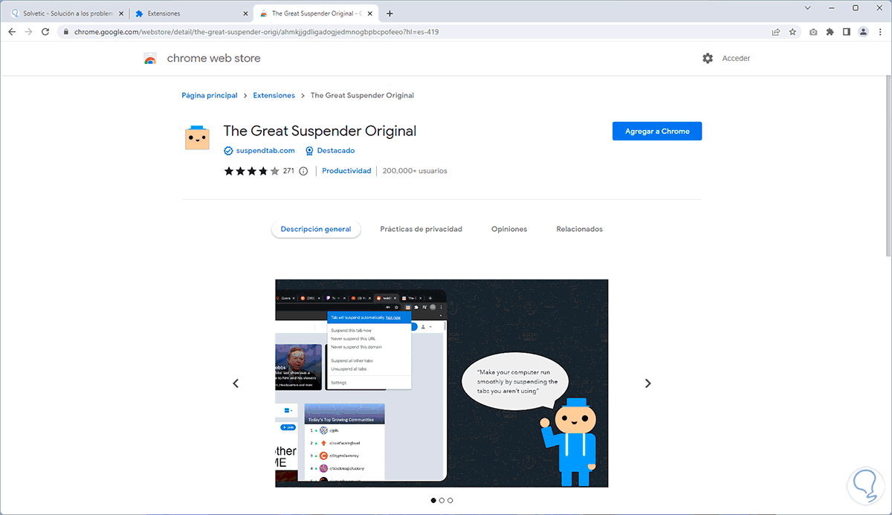
Task: Switch to the Extensiones browser tab
Action: pos(190,13)
